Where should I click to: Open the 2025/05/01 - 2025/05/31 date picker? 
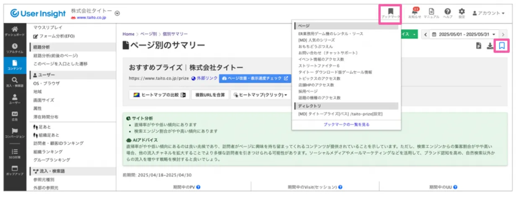point(464,34)
